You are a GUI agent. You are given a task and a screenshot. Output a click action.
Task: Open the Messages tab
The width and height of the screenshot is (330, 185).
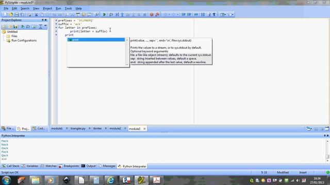pos(107,166)
